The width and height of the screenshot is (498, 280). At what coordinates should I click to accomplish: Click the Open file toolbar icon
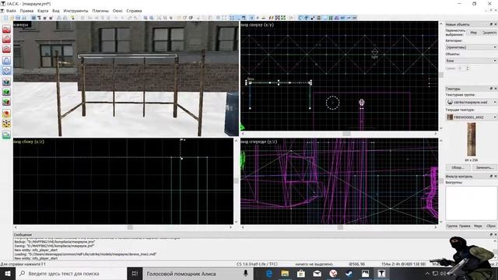click(x=12, y=18)
